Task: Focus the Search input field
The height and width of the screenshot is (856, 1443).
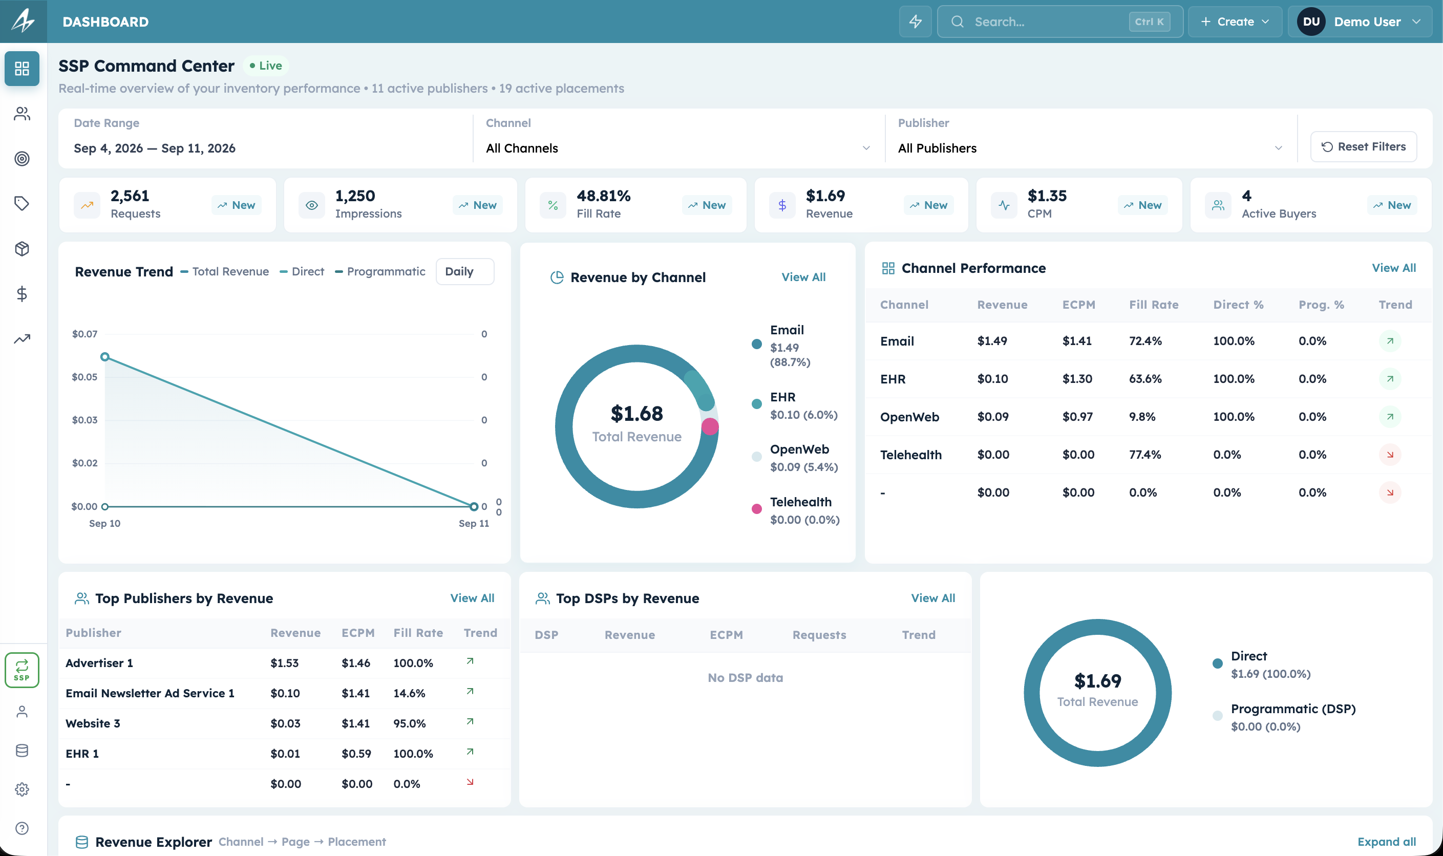Action: pos(1060,22)
